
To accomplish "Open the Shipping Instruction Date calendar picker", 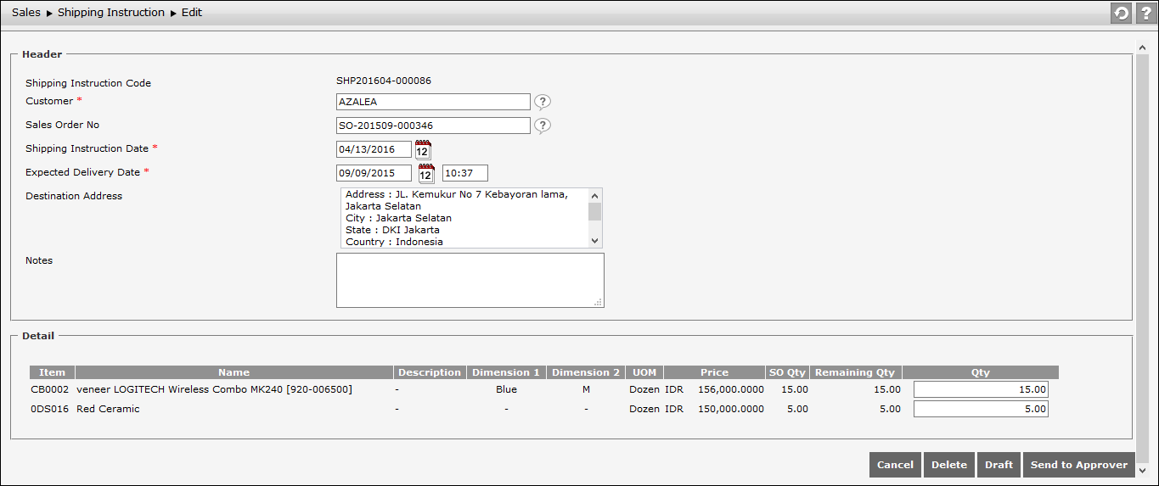I will coord(423,149).
